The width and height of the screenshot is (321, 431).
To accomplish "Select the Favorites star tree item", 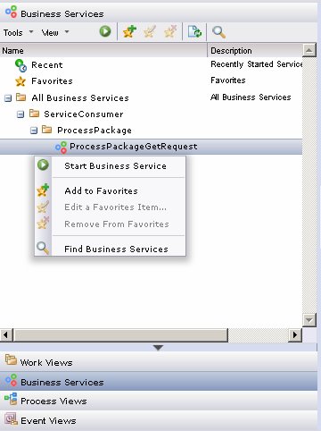I will click(x=52, y=81).
